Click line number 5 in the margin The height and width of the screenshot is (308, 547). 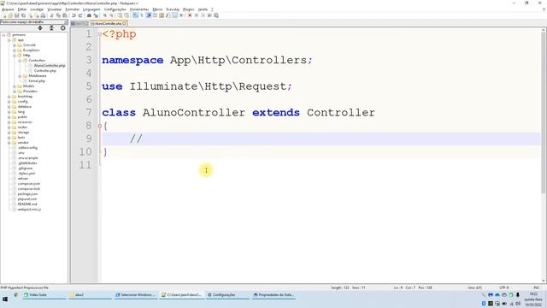pos(90,86)
